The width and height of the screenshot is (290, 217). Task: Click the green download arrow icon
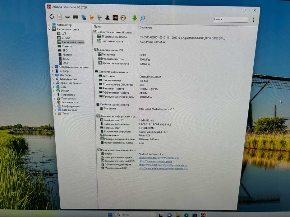135,18
